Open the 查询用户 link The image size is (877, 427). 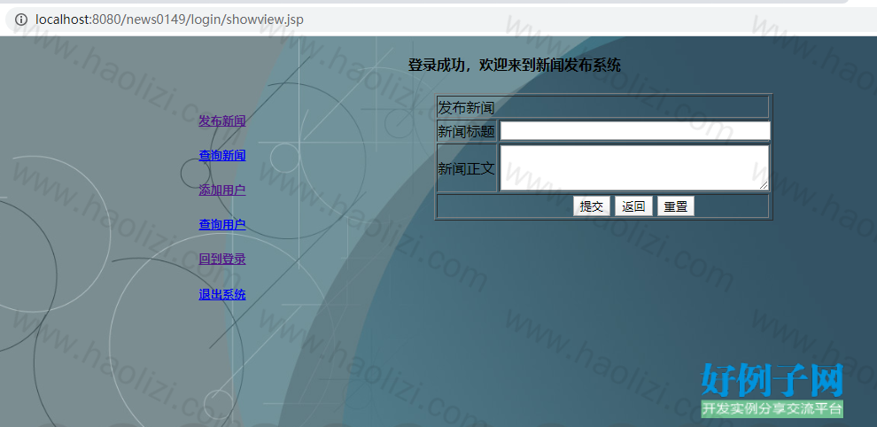(x=222, y=225)
